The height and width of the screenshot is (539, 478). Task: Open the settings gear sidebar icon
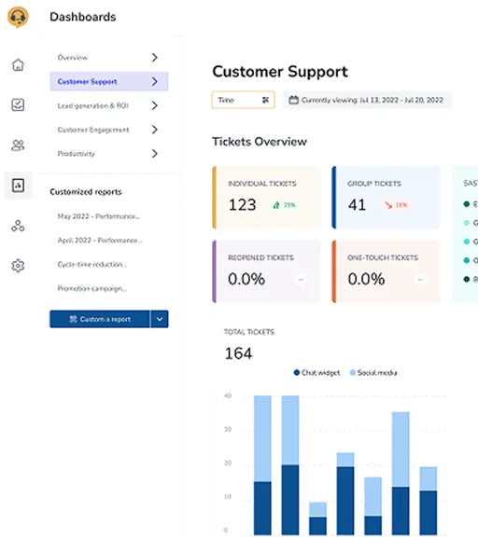click(x=18, y=266)
